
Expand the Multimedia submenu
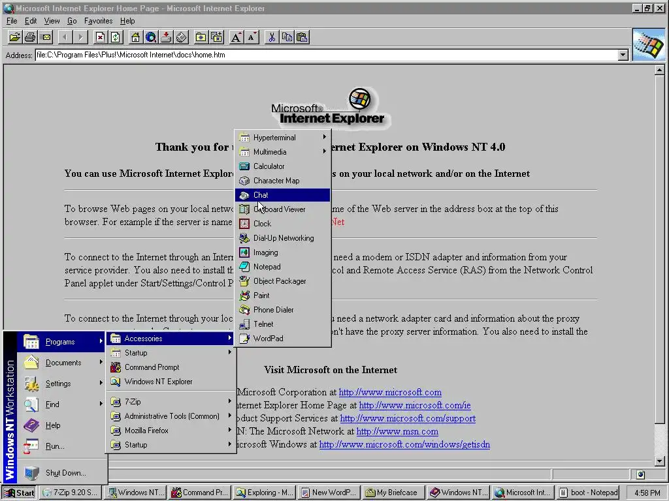[282, 152]
